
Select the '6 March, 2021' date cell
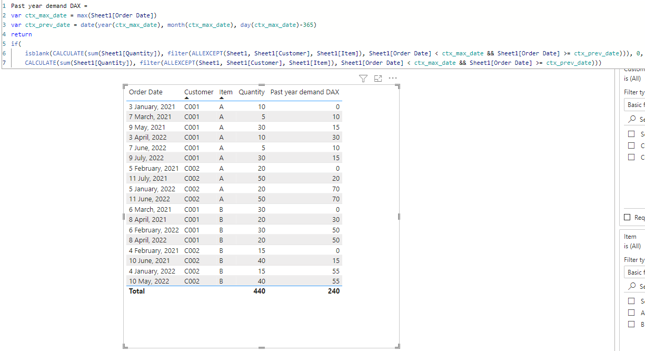150,209
